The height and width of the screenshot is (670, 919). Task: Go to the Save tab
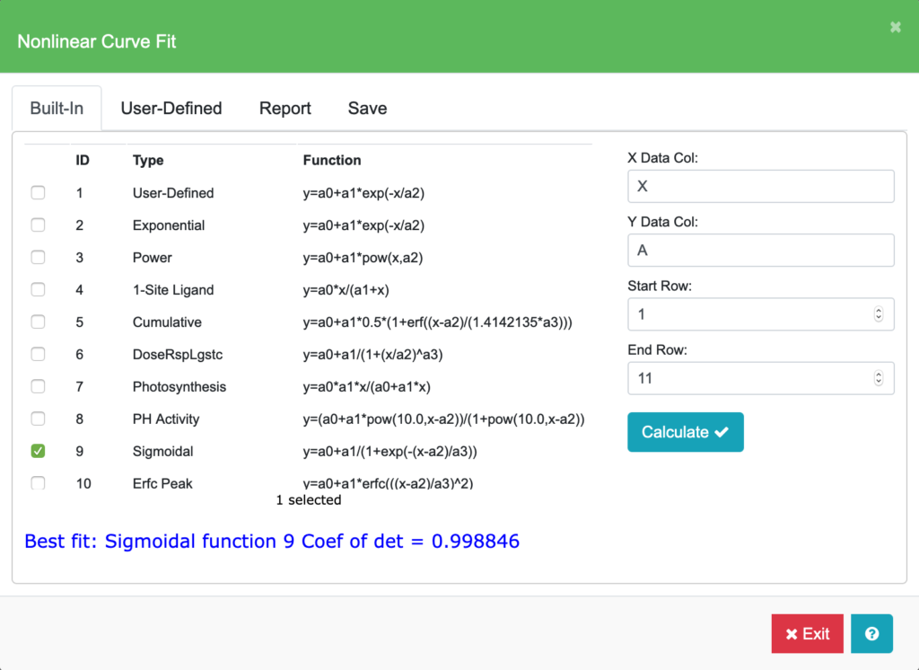367,109
